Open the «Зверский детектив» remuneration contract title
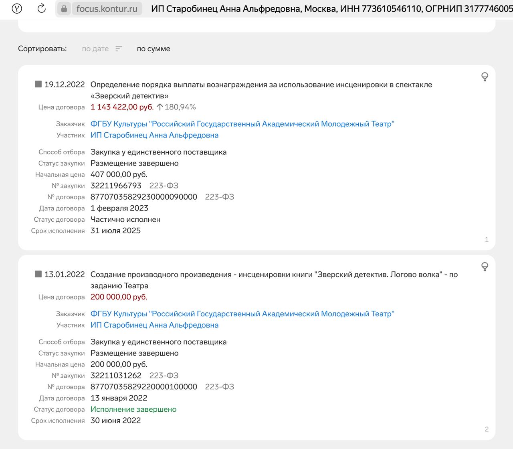The width and height of the screenshot is (513, 449). click(x=261, y=85)
